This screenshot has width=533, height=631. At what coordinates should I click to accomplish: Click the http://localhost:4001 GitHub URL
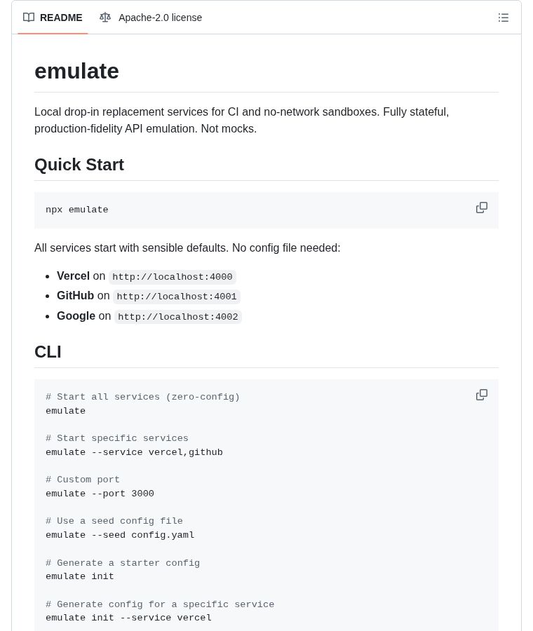point(177,297)
